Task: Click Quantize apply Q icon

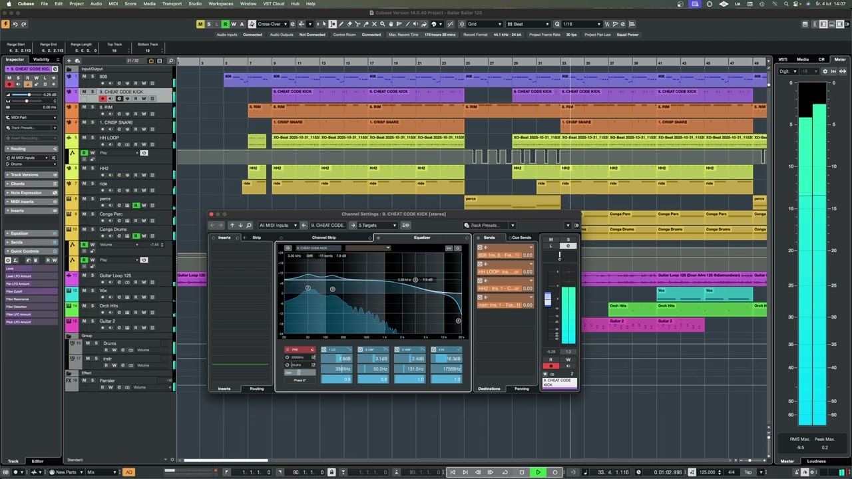Action: pyautogui.click(x=557, y=24)
